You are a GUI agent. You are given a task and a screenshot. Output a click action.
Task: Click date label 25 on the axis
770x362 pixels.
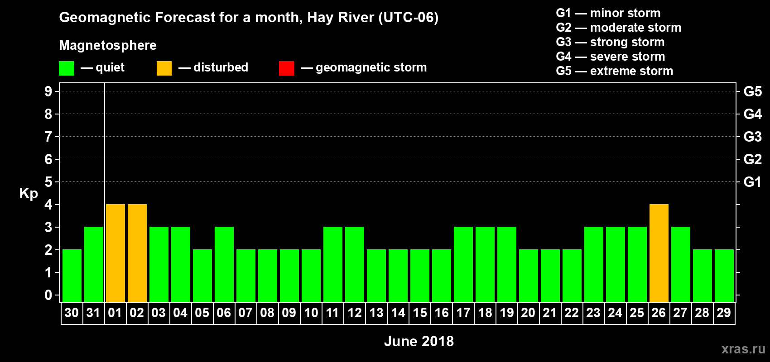pos(637,313)
